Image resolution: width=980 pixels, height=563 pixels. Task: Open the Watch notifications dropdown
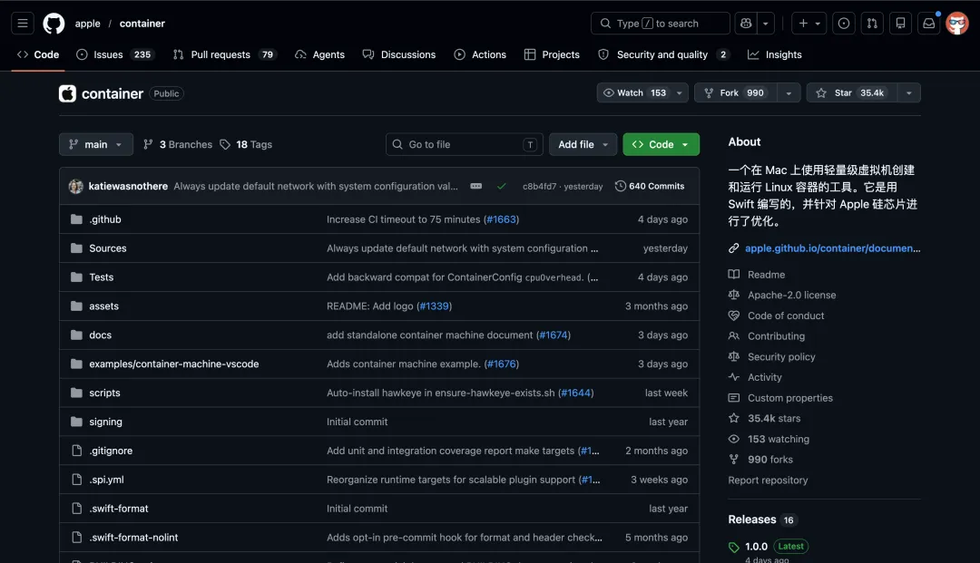[642, 92]
